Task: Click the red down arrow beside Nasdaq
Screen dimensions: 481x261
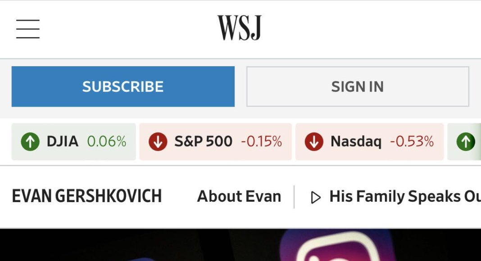Action: click(314, 142)
